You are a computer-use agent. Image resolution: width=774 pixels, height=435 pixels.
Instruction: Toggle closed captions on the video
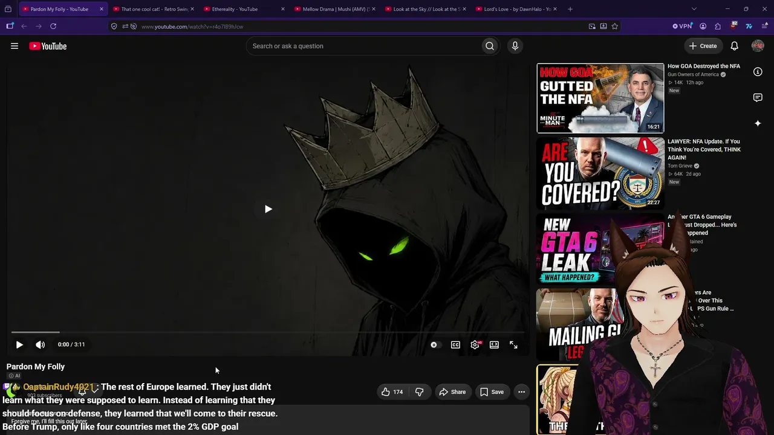click(455, 344)
